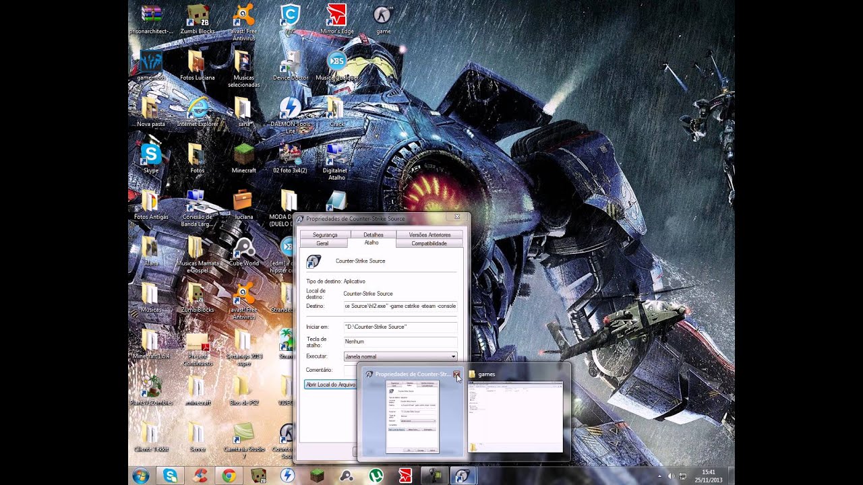Open uTorrent from the taskbar

click(376, 476)
